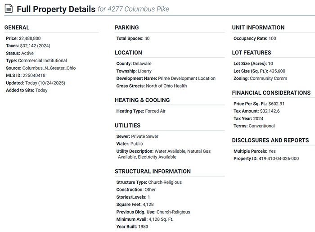Click the Property ID 419-410-04-026-000
The height and width of the screenshot is (232, 315).
pyautogui.click(x=279, y=159)
